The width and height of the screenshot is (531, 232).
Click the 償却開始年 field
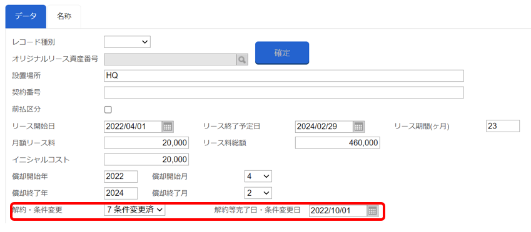(121, 176)
